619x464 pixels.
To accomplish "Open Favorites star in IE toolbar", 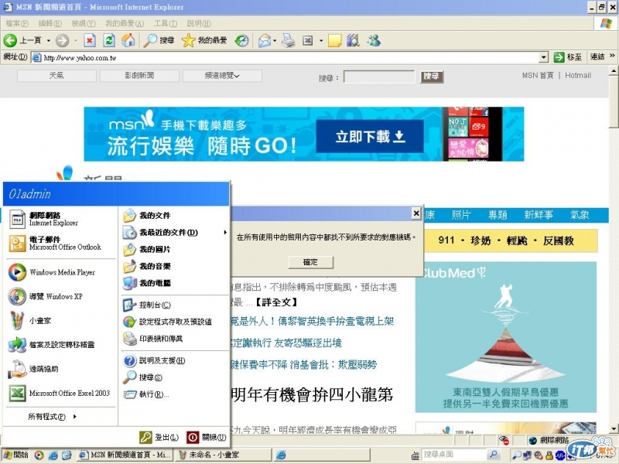I will pos(203,40).
